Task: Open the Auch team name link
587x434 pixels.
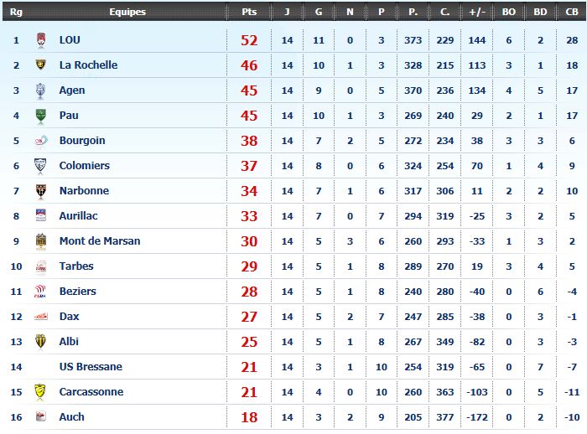Action: coord(71,416)
